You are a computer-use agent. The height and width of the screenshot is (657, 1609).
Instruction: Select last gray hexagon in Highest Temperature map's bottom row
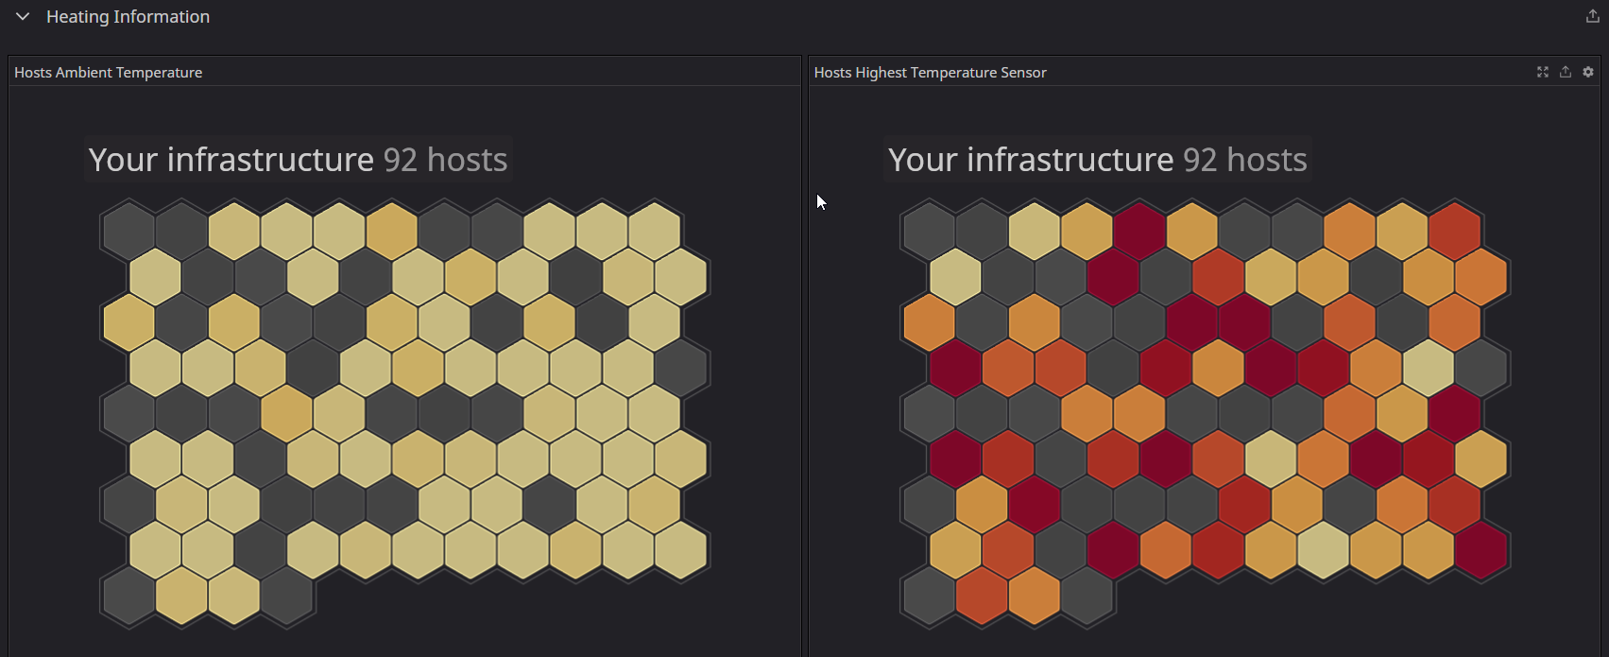(1087, 596)
